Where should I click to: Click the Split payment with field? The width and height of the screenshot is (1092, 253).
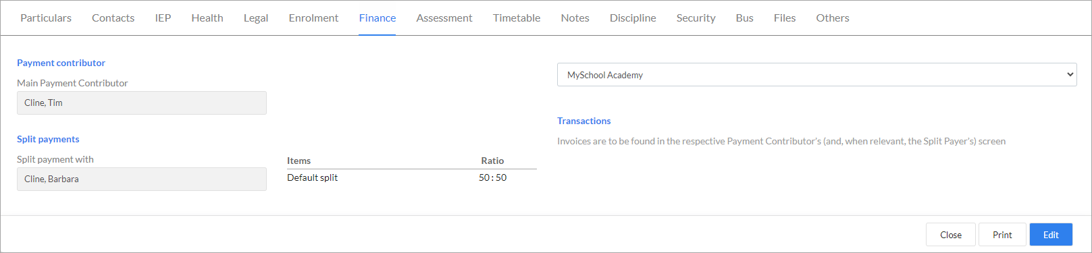point(142,179)
